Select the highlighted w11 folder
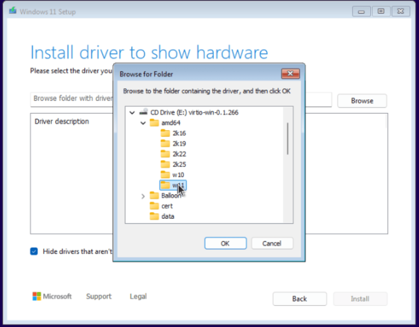The image size is (419, 327). 173,185
